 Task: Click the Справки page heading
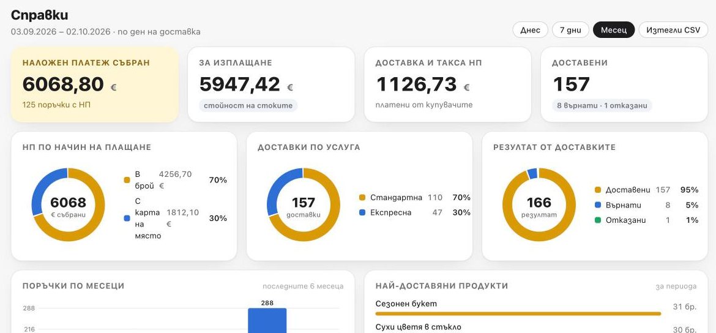pos(40,15)
